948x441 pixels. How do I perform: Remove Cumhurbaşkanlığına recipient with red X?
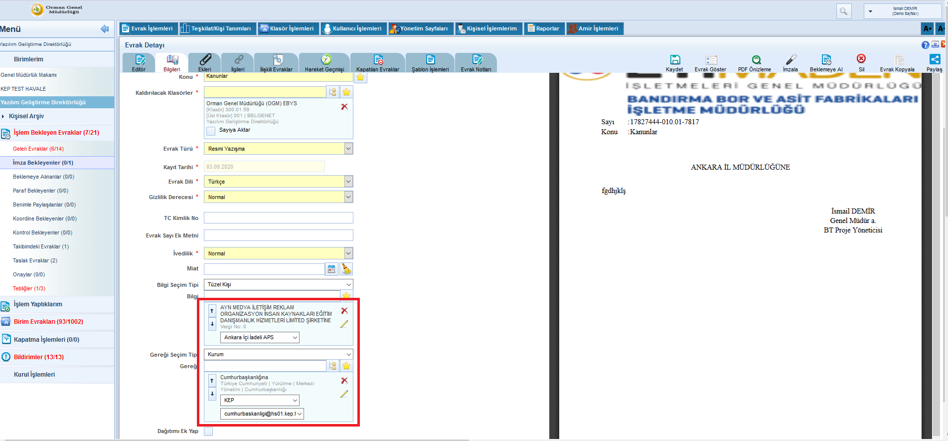coord(344,381)
